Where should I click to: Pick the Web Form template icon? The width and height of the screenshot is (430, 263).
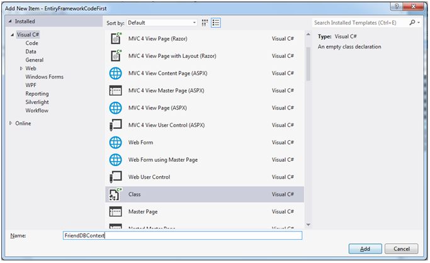point(116,142)
